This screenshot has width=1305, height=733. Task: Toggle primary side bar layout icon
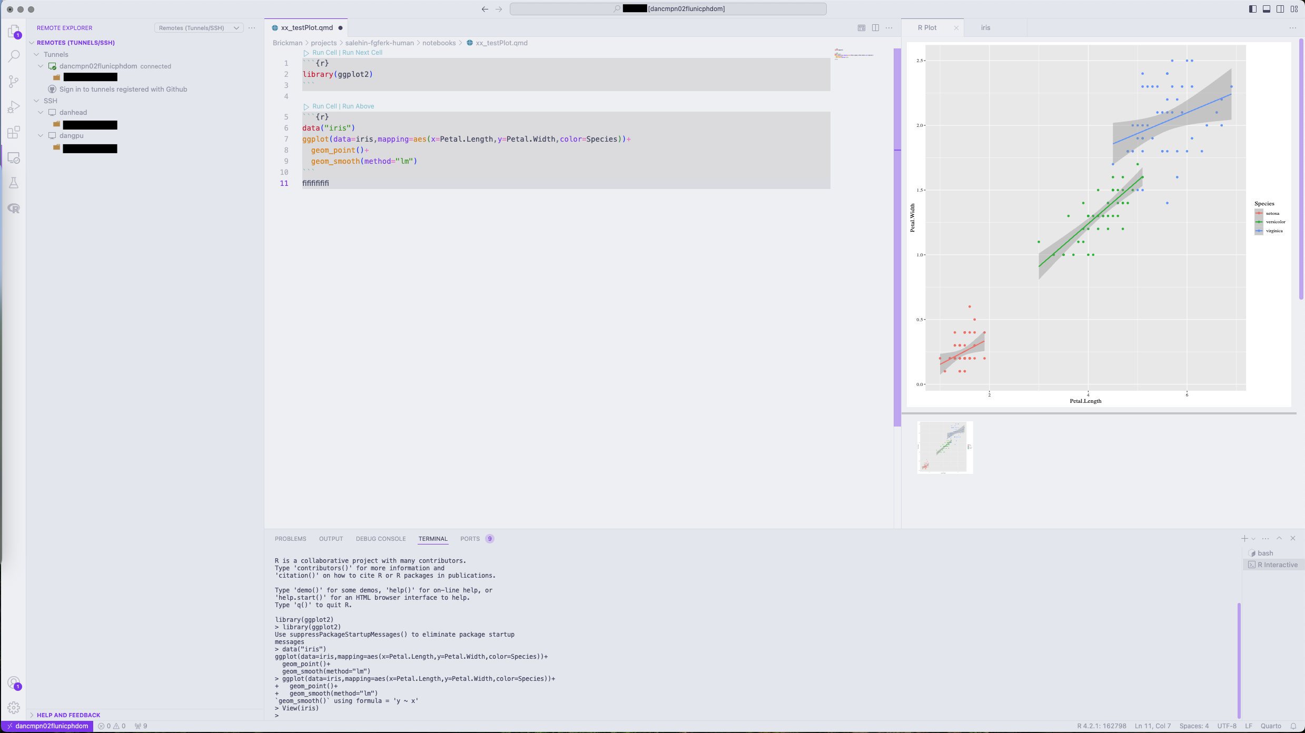point(1253,9)
